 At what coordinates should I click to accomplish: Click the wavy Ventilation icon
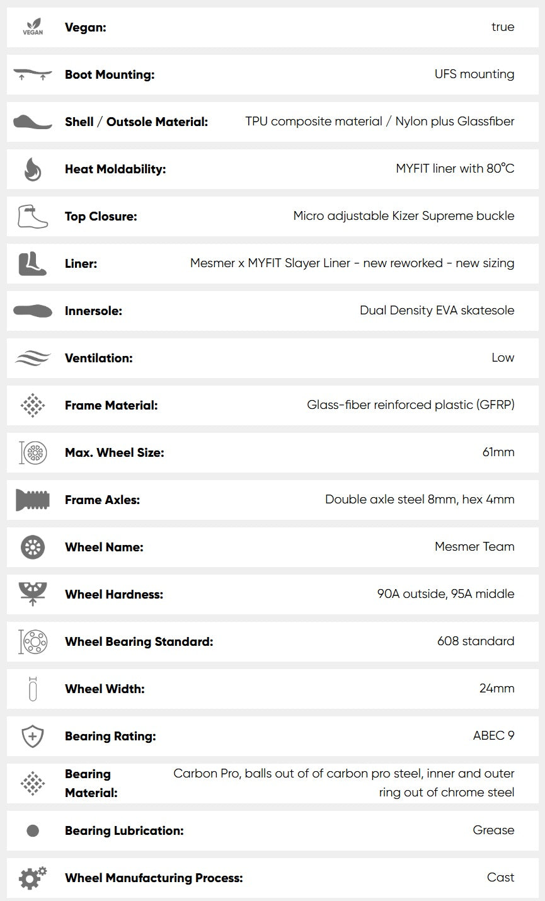click(33, 358)
